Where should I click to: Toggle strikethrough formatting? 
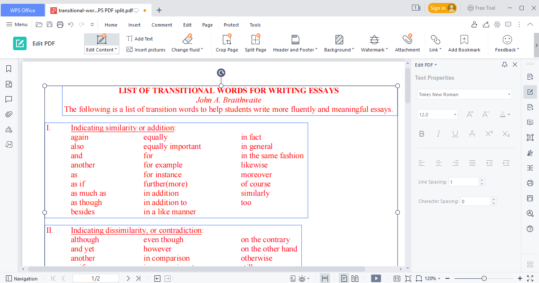[x=472, y=134]
